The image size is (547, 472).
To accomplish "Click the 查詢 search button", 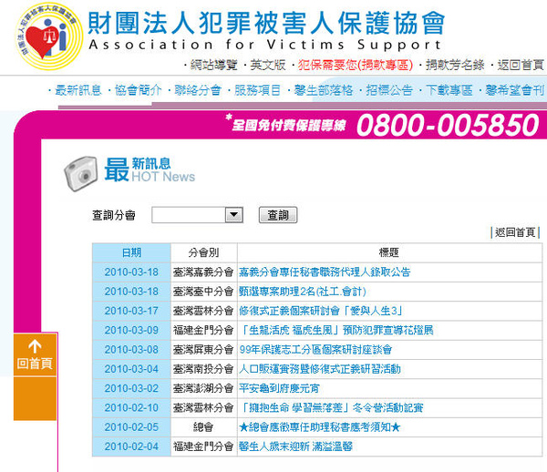I will click(x=278, y=215).
